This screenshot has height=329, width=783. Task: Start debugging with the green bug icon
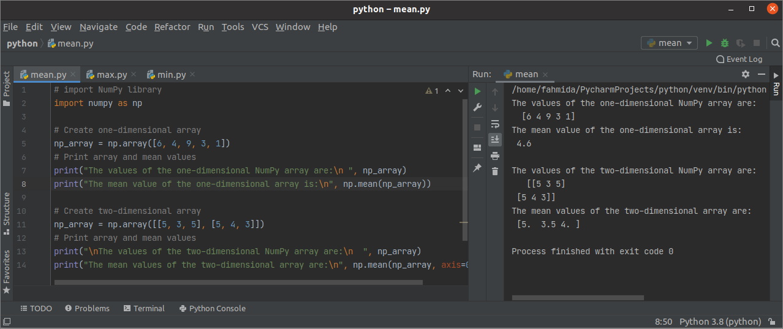coord(725,43)
